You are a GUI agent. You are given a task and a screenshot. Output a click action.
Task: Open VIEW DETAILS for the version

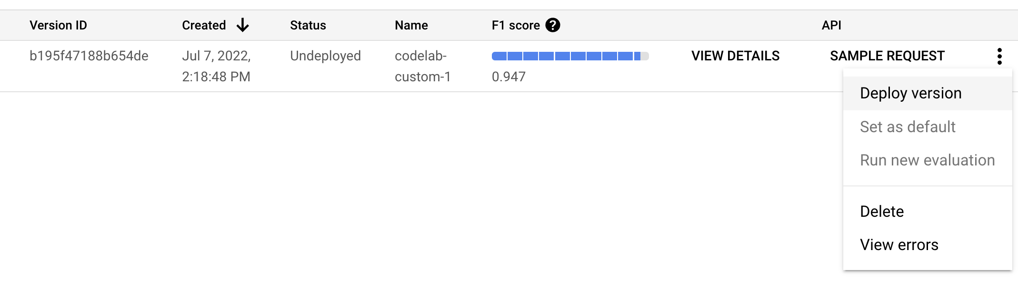pyautogui.click(x=736, y=56)
